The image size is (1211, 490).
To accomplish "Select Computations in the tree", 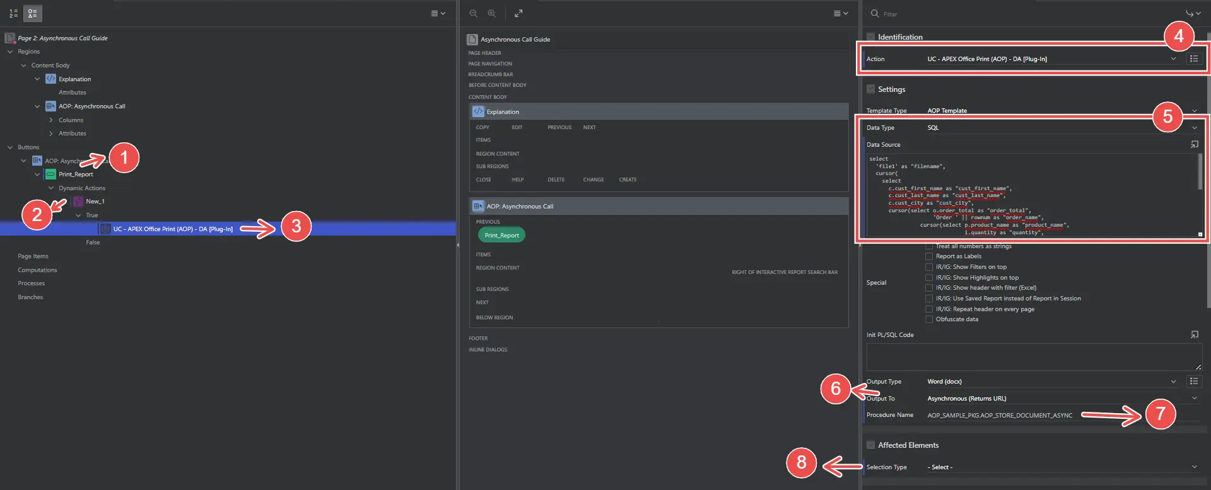I will pyautogui.click(x=37, y=270).
